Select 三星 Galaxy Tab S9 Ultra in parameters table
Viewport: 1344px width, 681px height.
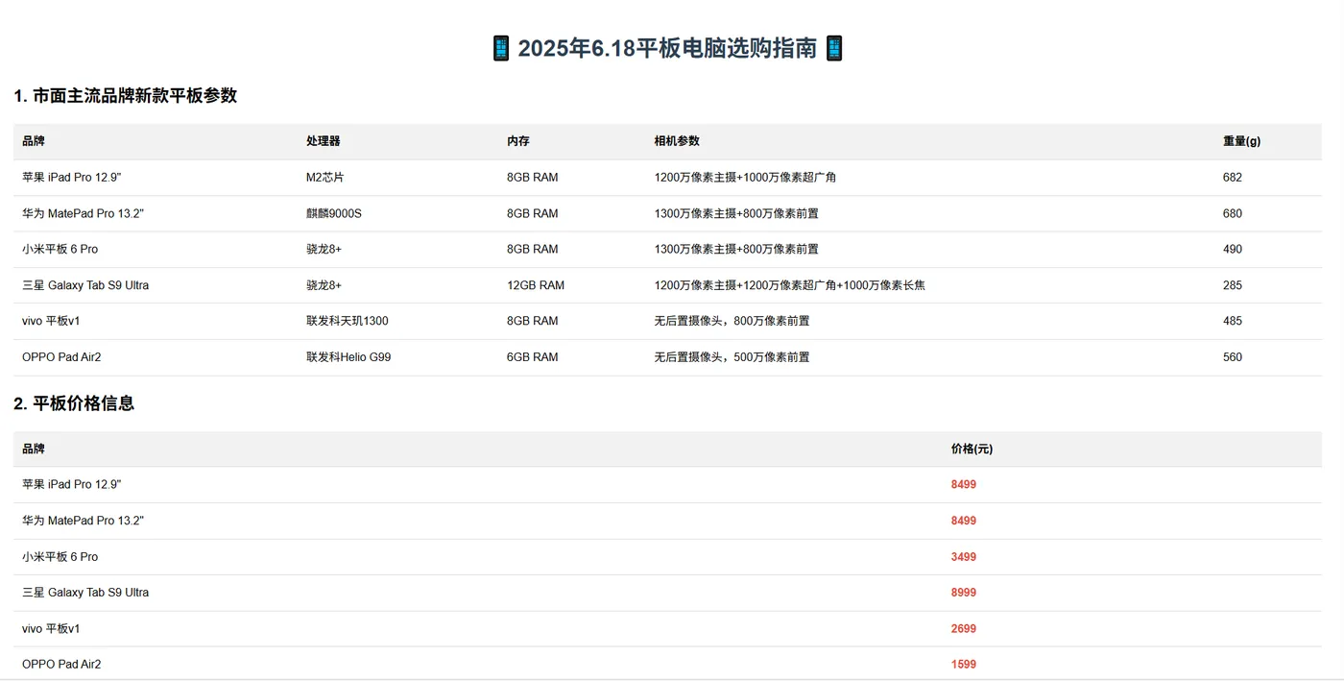(x=85, y=285)
